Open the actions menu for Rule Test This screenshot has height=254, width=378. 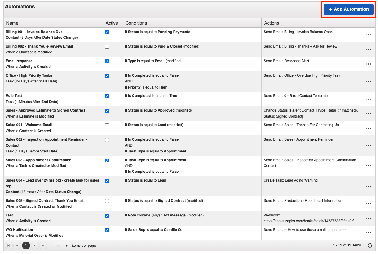pyautogui.click(x=368, y=99)
